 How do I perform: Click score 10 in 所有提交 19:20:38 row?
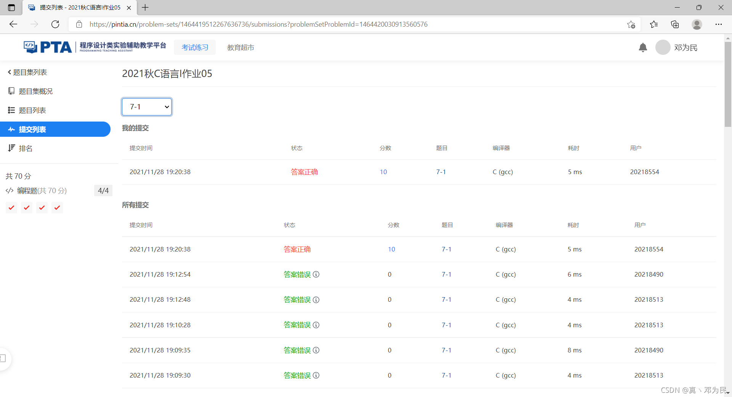point(392,249)
